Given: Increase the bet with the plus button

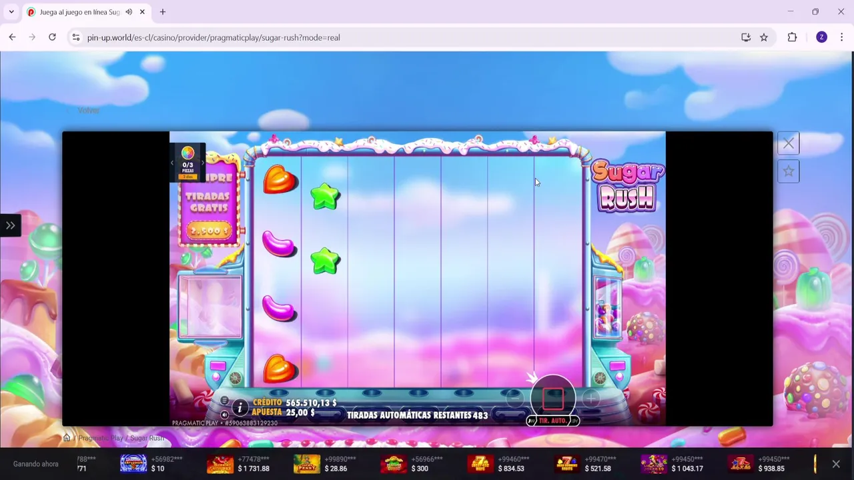Looking at the screenshot, I should 591,399.
